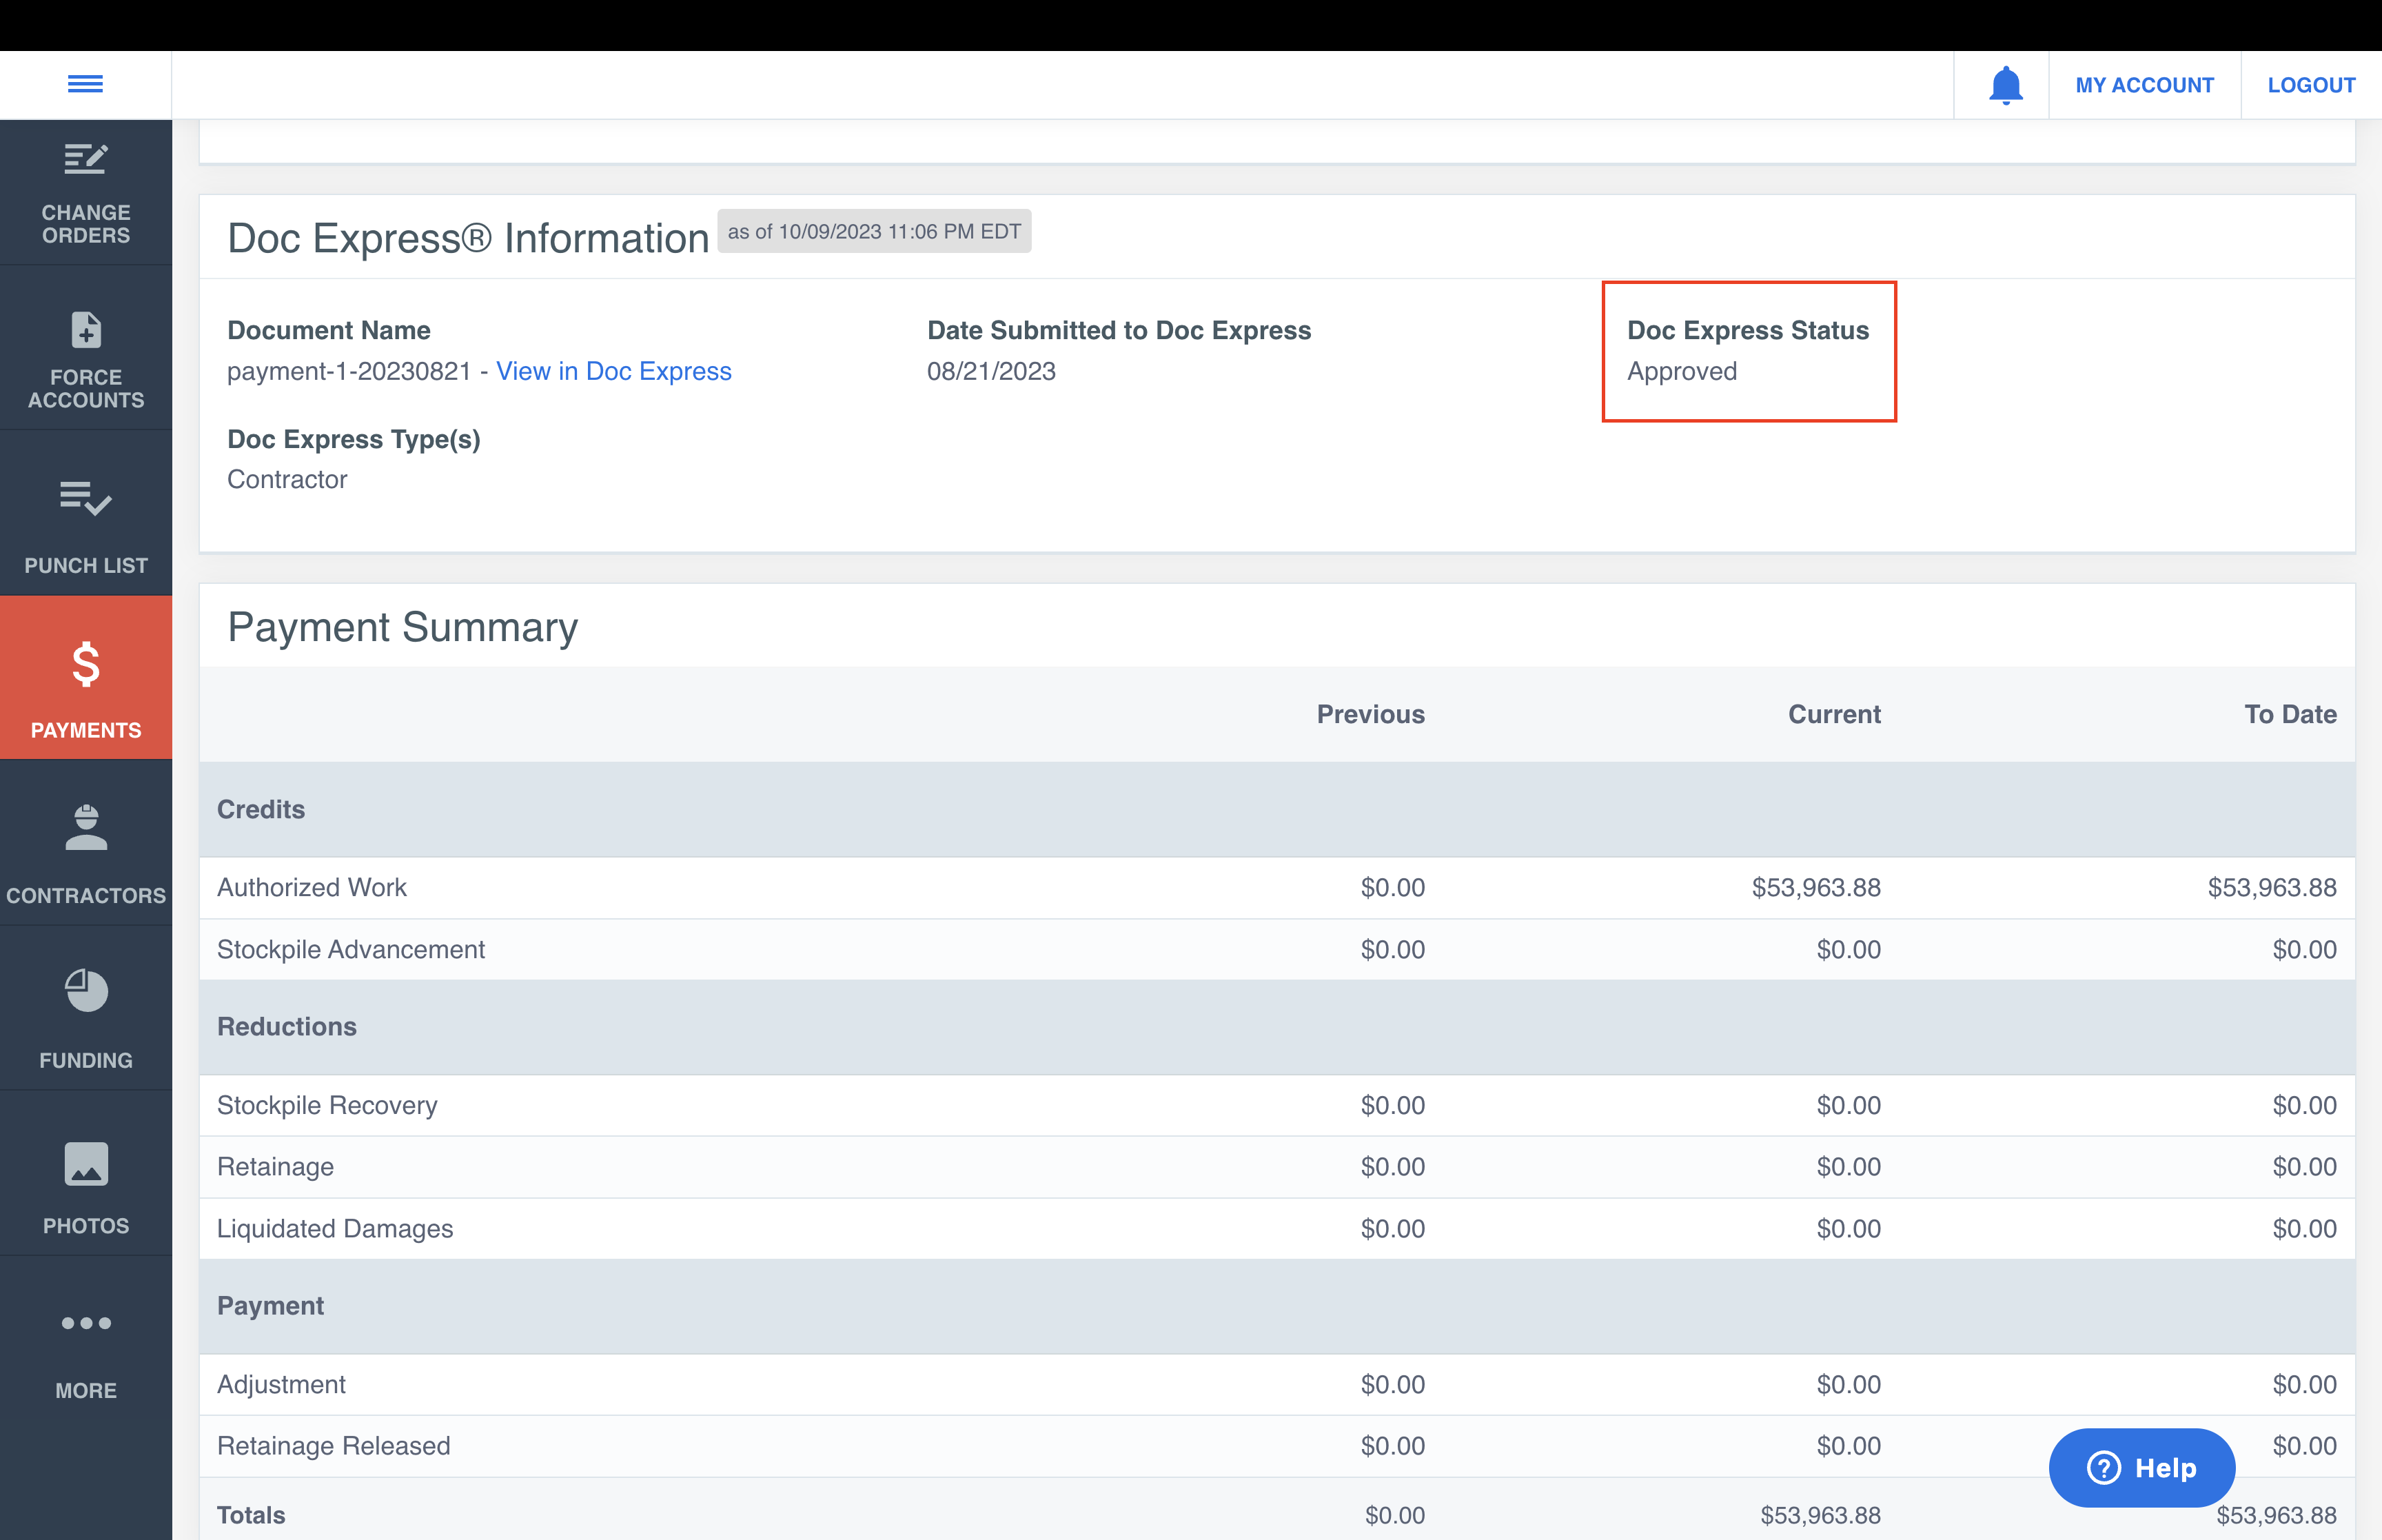Open the Contractors section icon

(85, 828)
